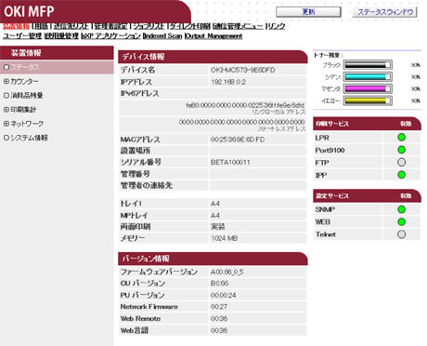Click the black toner level bar
The image size is (427, 346).
pyautogui.click(x=368, y=65)
